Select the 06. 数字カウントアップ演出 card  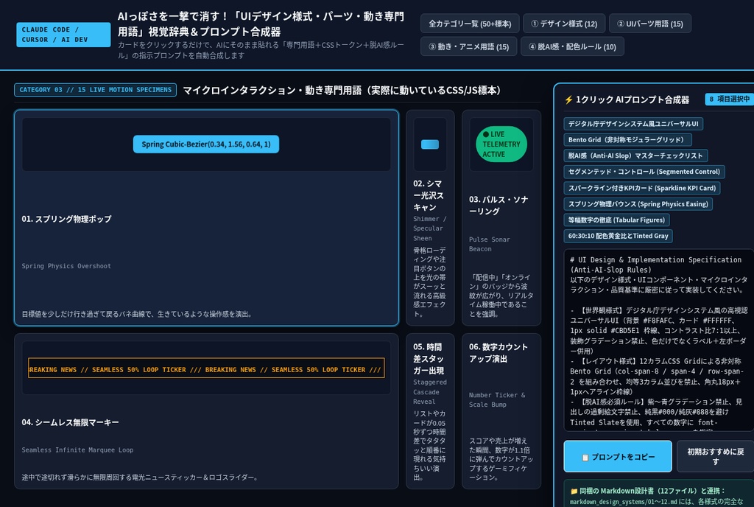pos(501,411)
